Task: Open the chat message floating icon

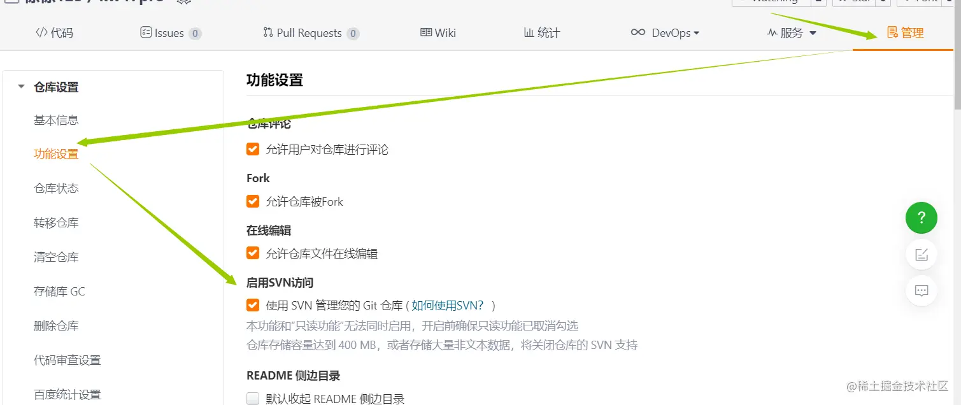Action: pos(922,291)
